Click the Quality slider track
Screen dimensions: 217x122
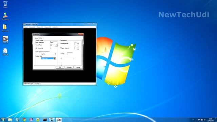click(x=67, y=58)
